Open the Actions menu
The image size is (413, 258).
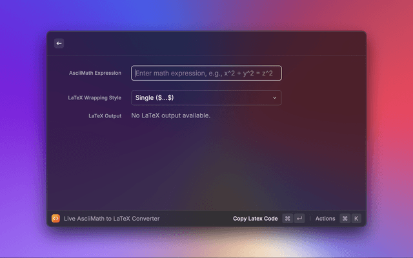click(x=325, y=219)
